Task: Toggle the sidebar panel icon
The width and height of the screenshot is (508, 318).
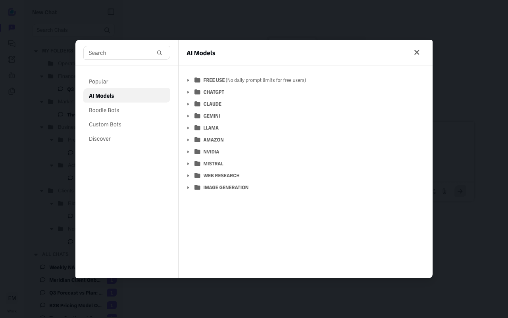Action: coord(111,12)
